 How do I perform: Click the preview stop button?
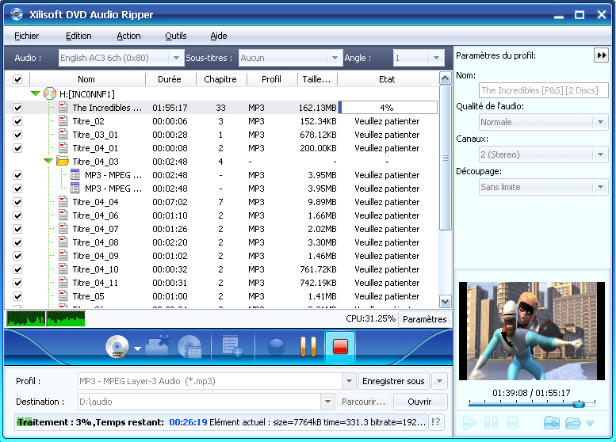[x=512, y=423]
